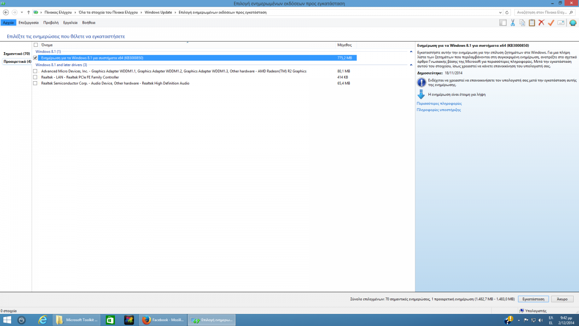
Task: Open recent locations dropdown near navigation arrows
Action: [x=22, y=12]
